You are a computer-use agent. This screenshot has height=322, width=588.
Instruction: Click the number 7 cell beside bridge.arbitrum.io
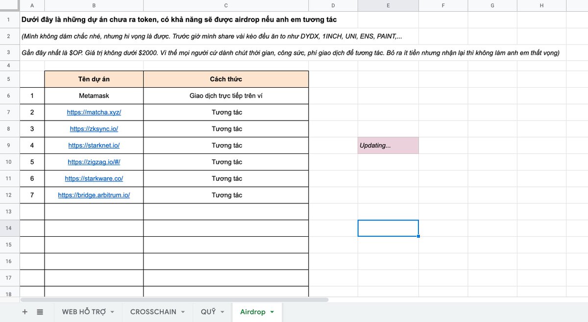point(32,195)
